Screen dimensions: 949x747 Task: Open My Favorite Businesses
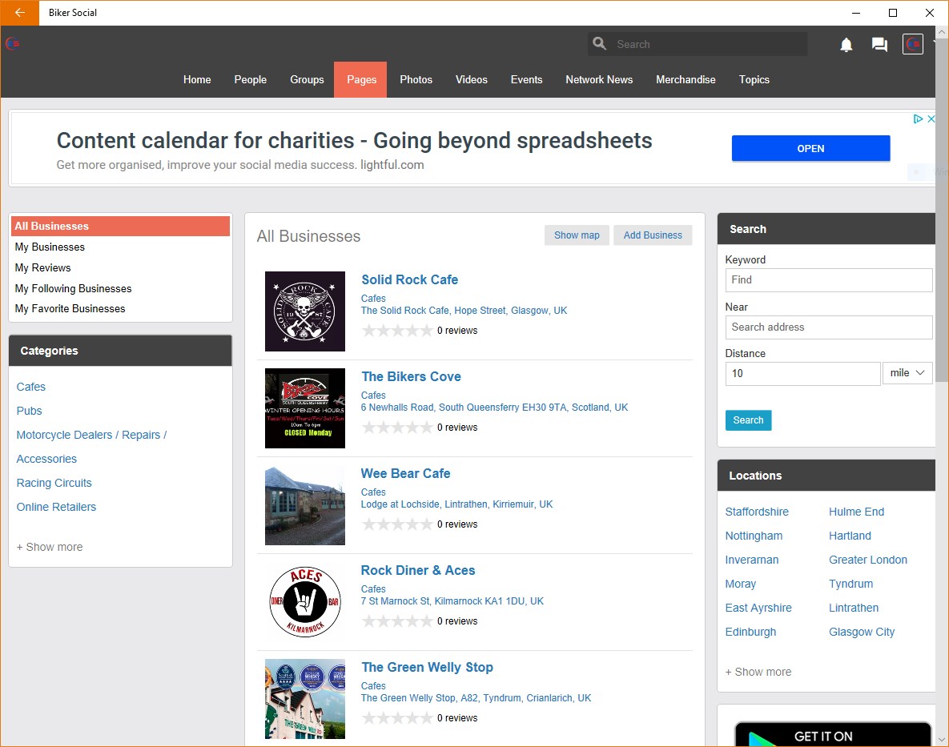click(x=70, y=308)
